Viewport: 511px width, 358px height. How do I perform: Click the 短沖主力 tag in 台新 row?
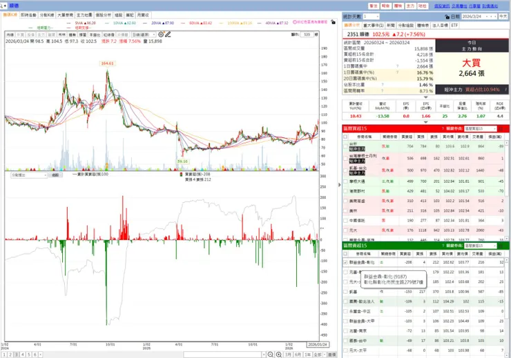357,149
